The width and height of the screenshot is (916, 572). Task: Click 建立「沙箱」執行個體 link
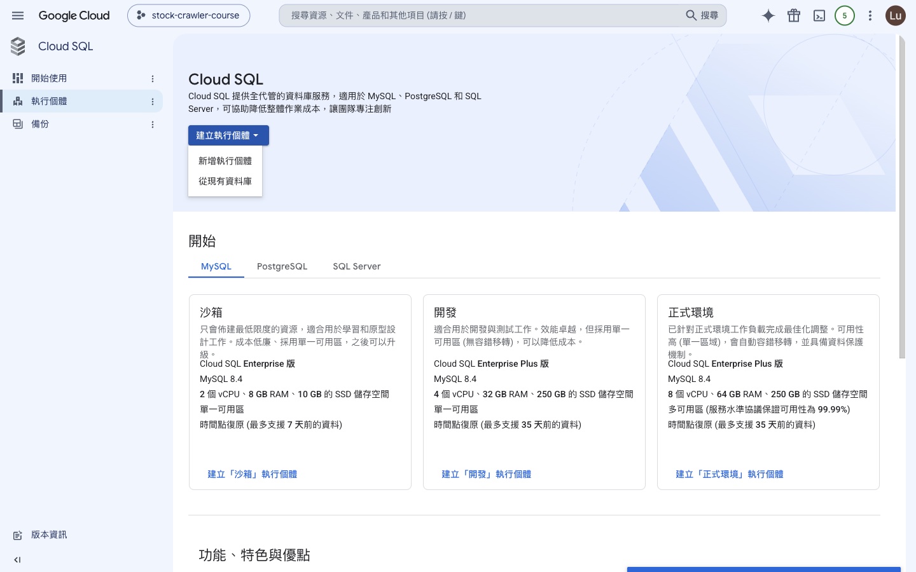(253, 474)
